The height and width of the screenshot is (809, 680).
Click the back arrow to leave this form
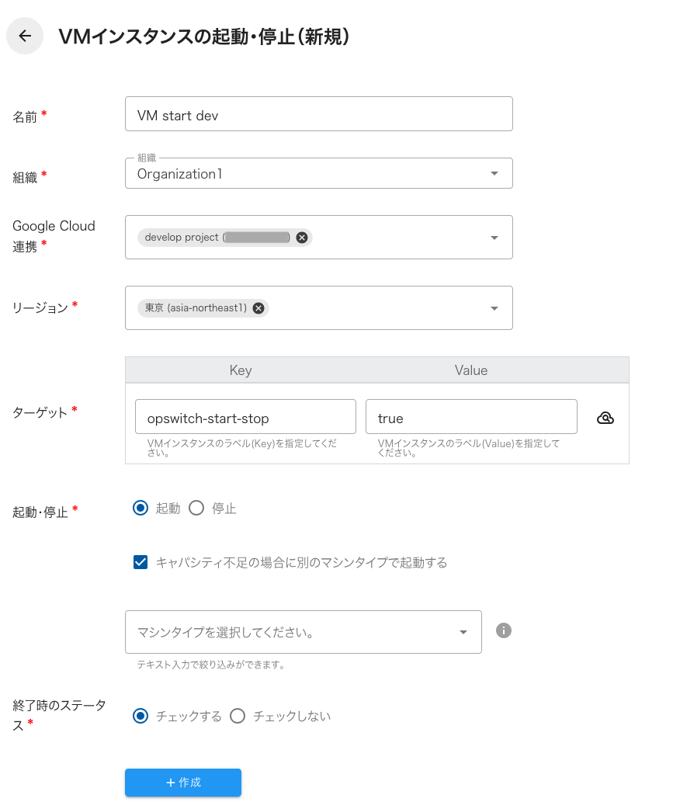pyautogui.click(x=24, y=36)
